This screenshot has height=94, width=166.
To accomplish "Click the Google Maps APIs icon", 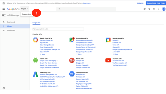I will tap(72, 40).
